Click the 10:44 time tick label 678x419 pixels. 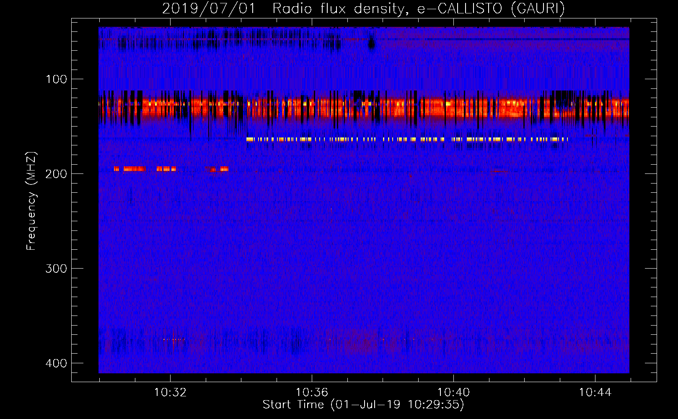(x=595, y=393)
